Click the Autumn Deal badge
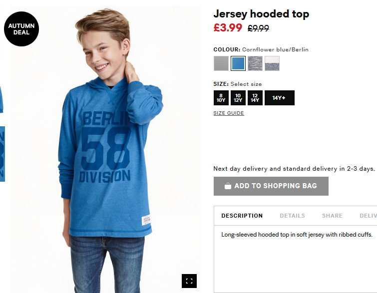 21,29
